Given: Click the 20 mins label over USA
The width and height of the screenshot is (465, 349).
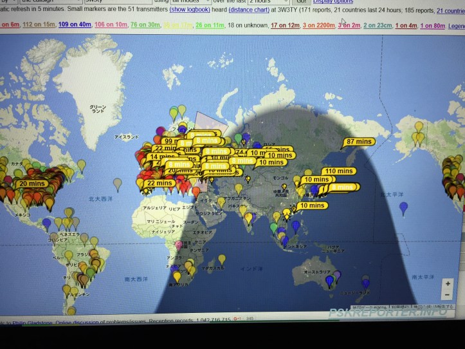Looking at the screenshot, I should (32, 184).
